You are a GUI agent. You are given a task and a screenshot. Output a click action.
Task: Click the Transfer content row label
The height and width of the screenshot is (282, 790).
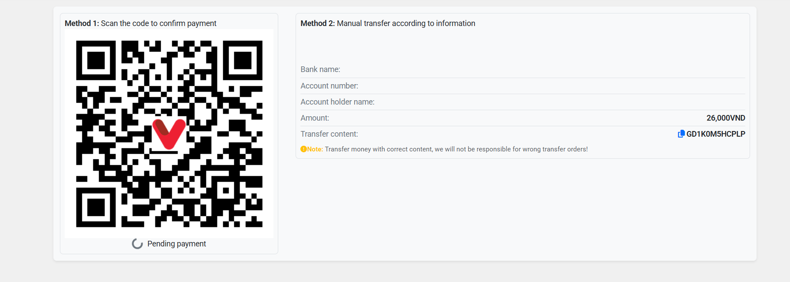[329, 134]
